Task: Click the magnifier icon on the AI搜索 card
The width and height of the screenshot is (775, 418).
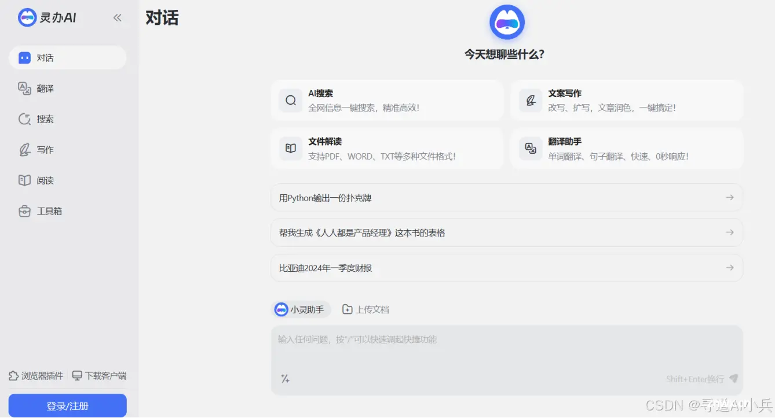Action: pyautogui.click(x=291, y=100)
